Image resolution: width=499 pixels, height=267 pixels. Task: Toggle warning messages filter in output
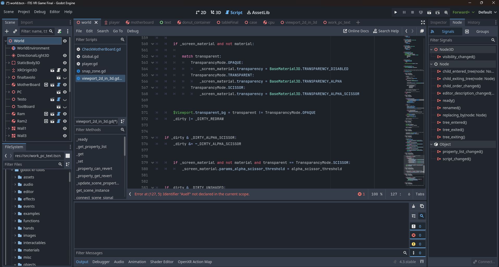[x=417, y=244]
